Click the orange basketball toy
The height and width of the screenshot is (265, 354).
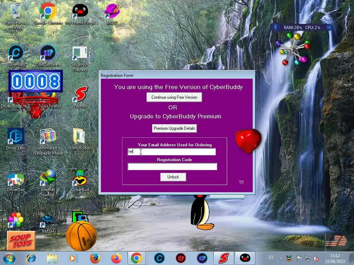point(81,236)
